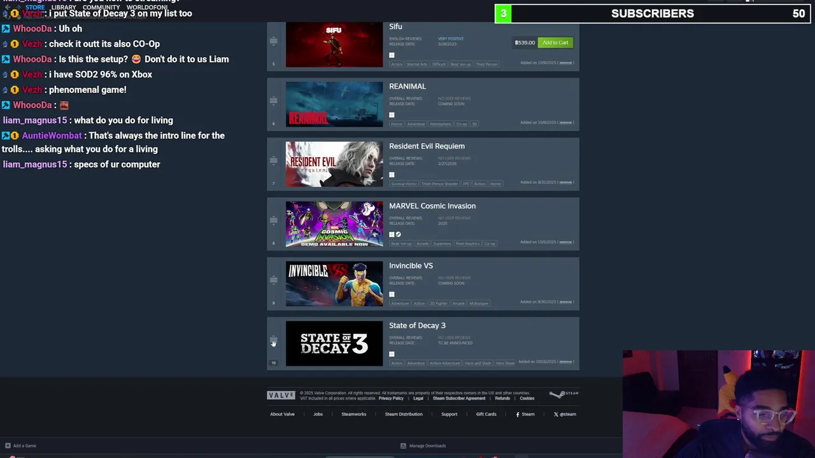
Task: Open the STORE menu
Action: [x=35, y=8]
